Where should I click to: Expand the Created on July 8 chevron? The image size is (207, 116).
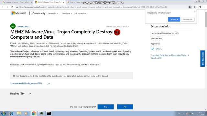point(128,27)
